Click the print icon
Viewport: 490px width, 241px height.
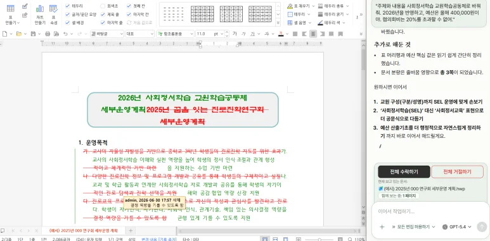tap(48, 34)
